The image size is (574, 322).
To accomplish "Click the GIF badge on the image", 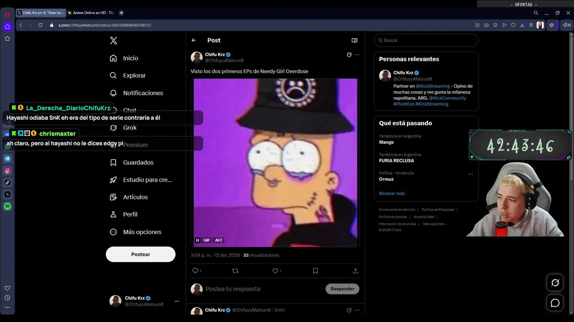I will [207, 240].
